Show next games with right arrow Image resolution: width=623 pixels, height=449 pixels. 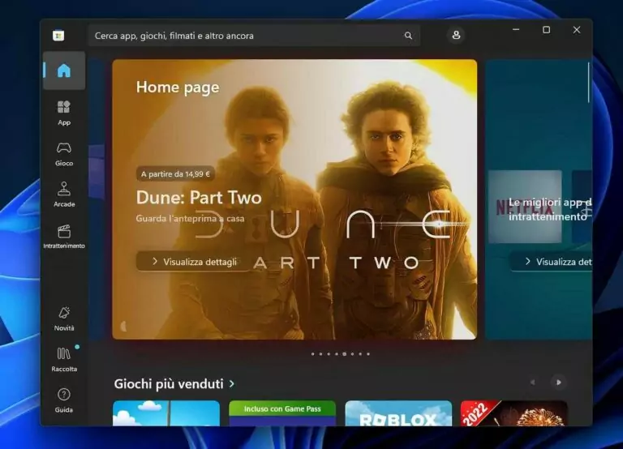point(559,383)
